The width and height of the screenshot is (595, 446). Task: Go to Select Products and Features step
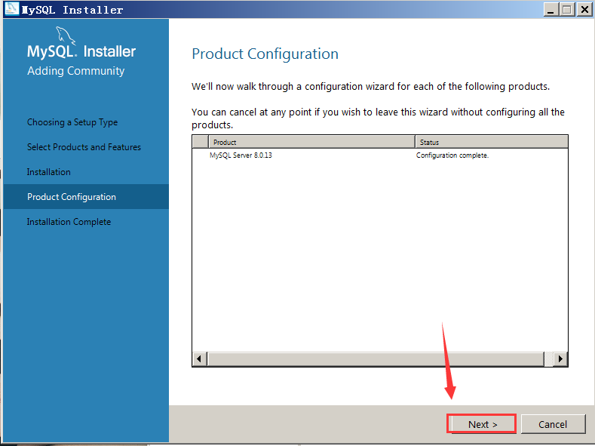click(84, 147)
